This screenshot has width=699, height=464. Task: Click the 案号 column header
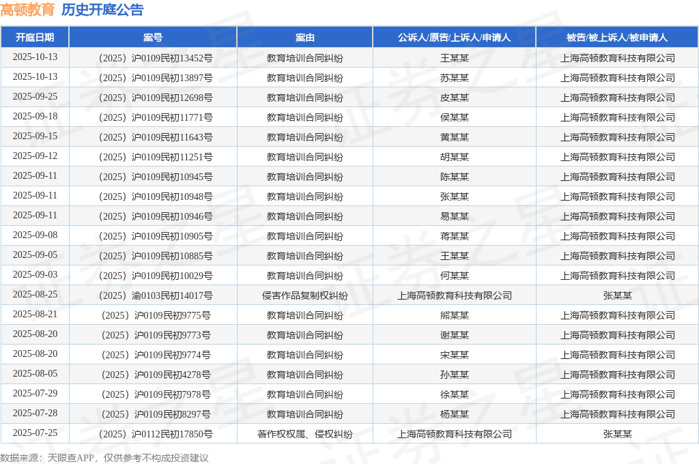tap(153, 38)
